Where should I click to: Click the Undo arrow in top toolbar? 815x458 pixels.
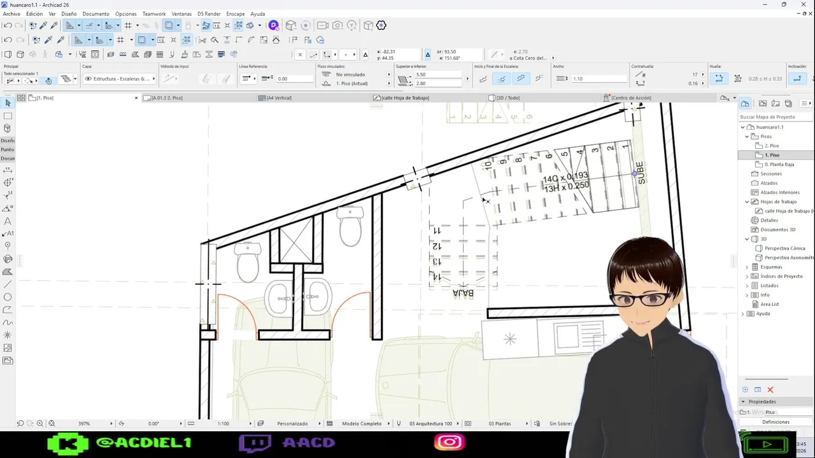click(x=7, y=25)
